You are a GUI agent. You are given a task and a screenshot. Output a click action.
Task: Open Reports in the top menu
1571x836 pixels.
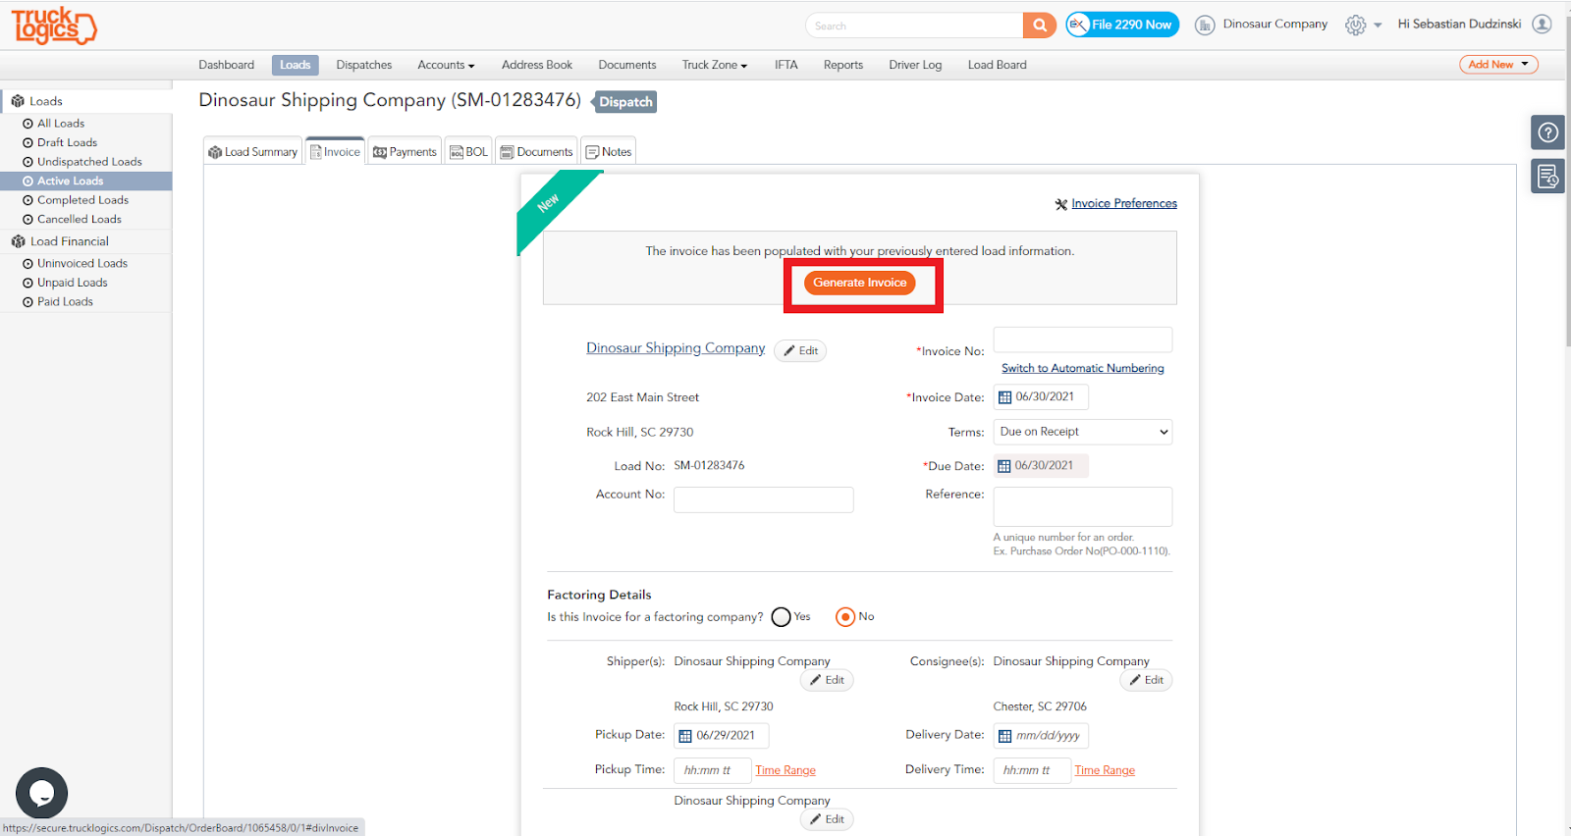(x=843, y=65)
